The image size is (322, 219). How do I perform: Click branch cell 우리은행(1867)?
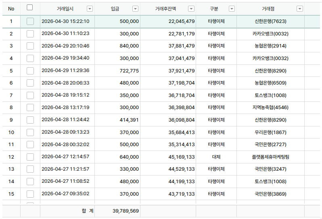pyautogui.click(x=270, y=132)
